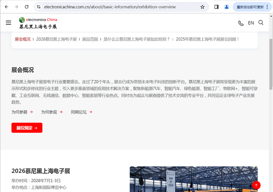
Task: Open the Chrome profile menu
Action: pyautogui.click(x=227, y=7)
